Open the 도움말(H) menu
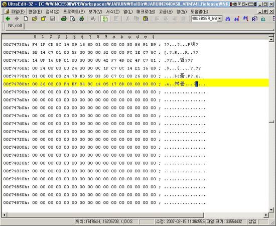Image resolution: width=276 pixels, height=226 pixels. [x=199, y=12]
